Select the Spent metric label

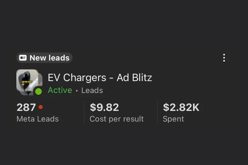[x=173, y=119]
